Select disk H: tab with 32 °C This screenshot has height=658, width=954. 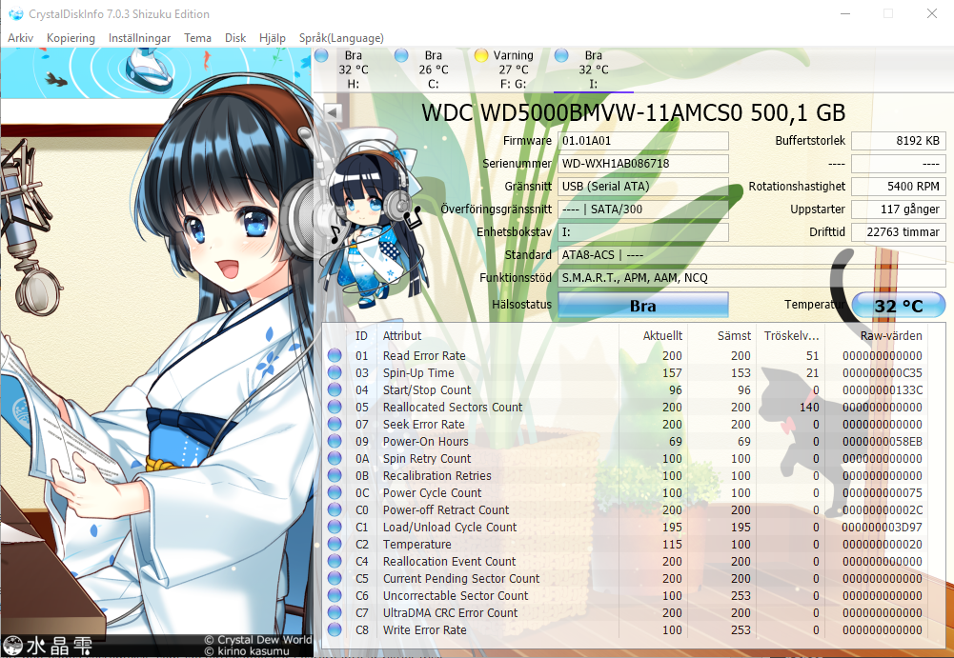click(x=354, y=70)
